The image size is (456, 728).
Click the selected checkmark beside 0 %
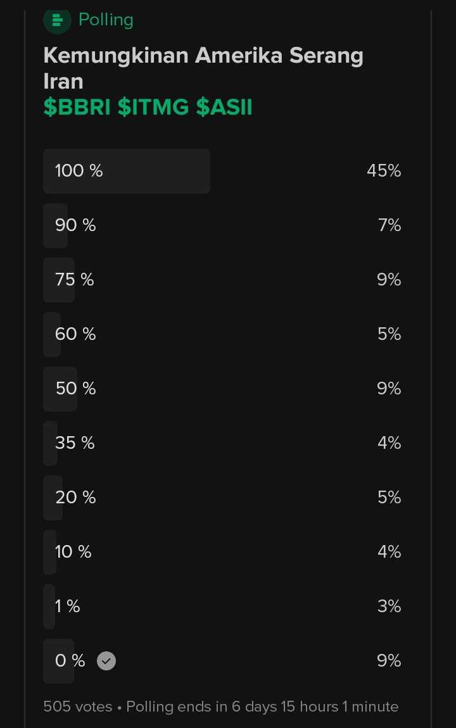[106, 661]
